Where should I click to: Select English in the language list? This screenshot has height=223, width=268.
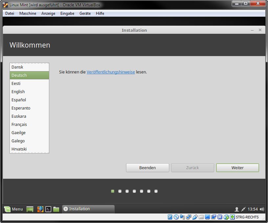[x=30, y=91]
